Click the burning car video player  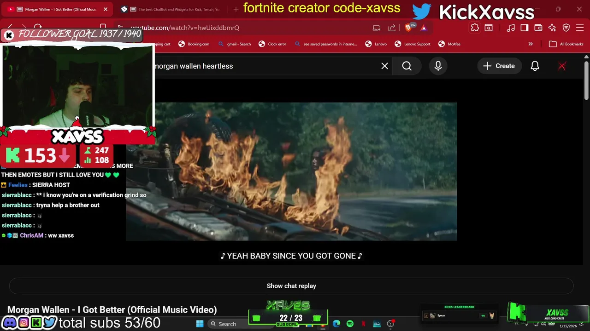pyautogui.click(x=291, y=171)
